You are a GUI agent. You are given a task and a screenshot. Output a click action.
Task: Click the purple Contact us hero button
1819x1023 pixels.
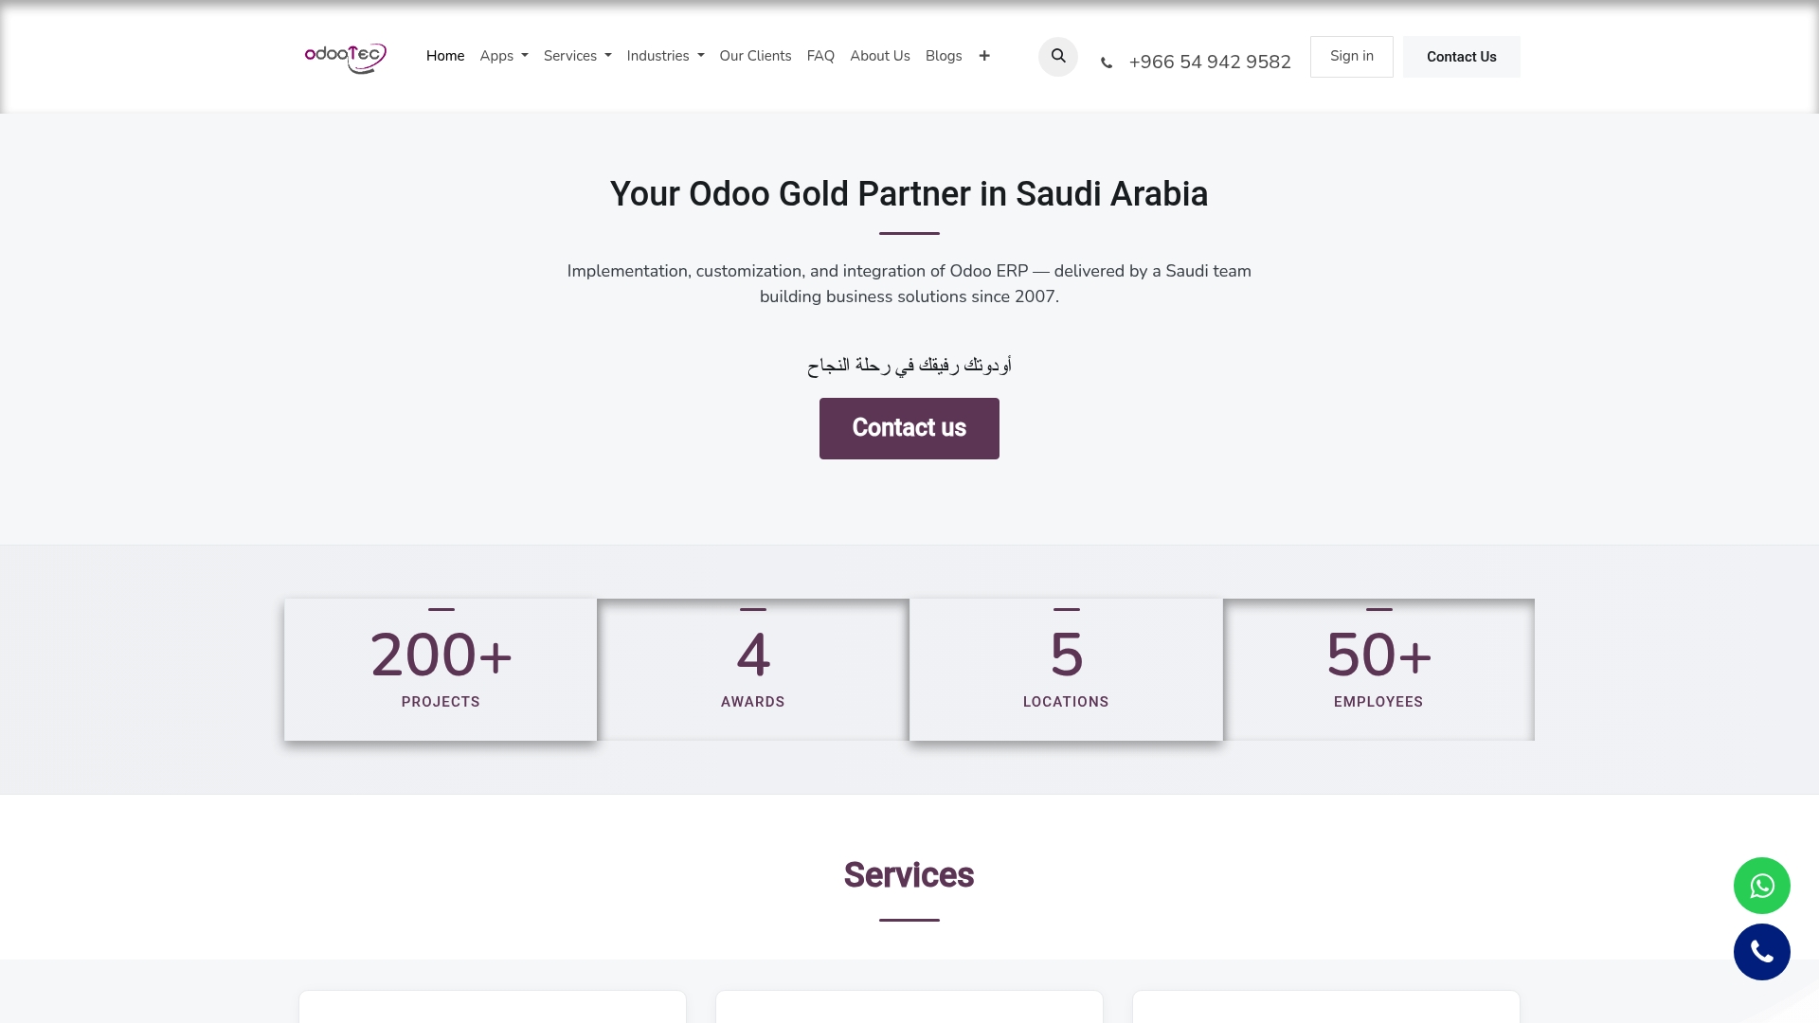click(909, 428)
